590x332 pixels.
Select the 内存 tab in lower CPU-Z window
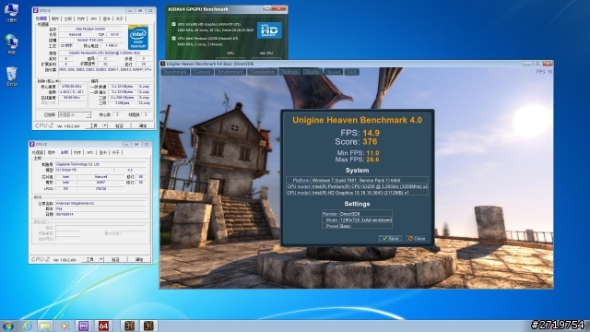(x=77, y=152)
